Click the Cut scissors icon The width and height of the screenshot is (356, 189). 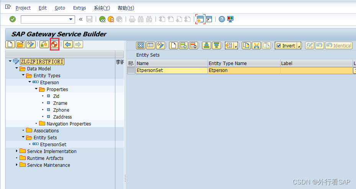[x=256, y=46]
